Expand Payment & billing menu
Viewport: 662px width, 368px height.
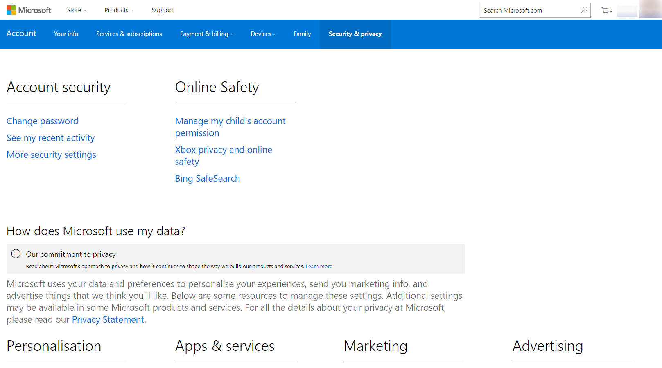(x=206, y=34)
